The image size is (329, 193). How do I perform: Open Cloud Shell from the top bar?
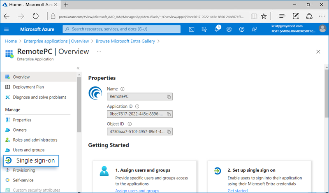[192, 29]
